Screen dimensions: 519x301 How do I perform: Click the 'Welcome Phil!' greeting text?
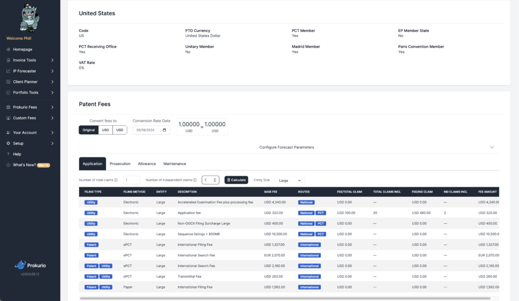19,39
